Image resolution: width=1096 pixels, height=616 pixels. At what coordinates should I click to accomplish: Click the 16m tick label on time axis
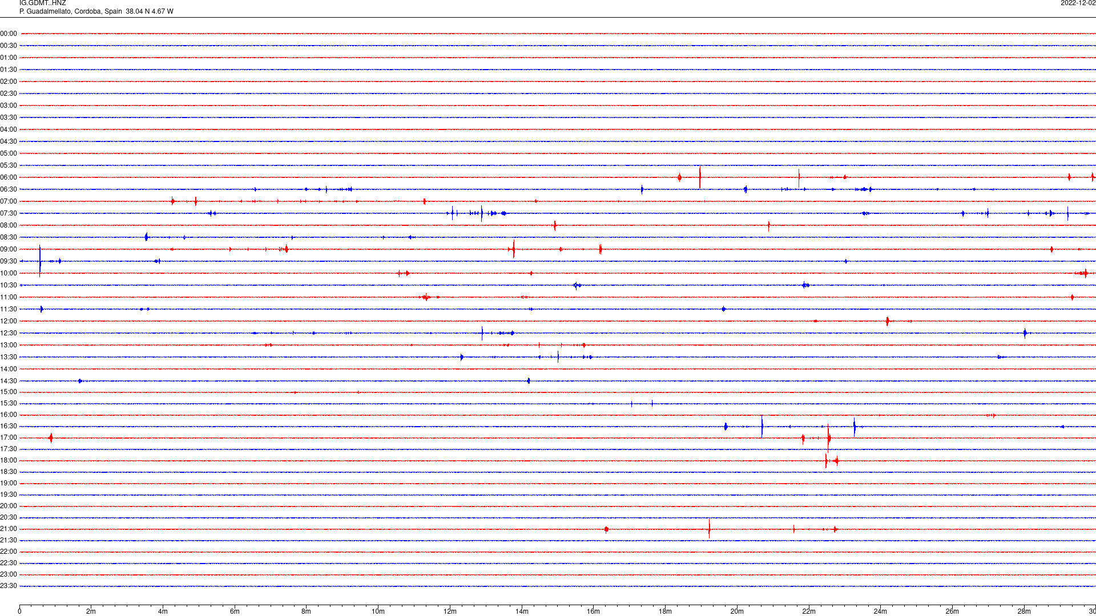click(x=594, y=611)
